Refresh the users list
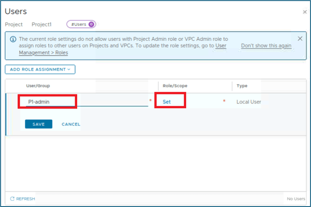The height and width of the screenshot is (207, 311). coord(23,199)
